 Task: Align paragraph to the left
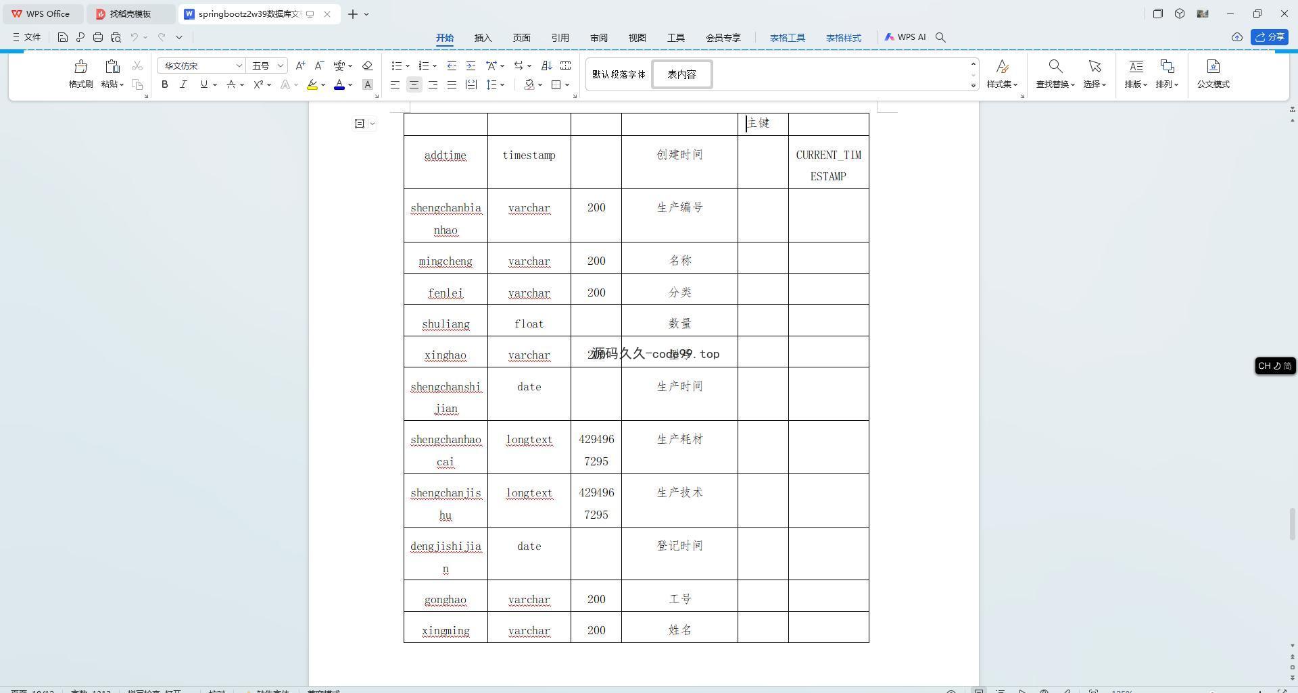click(395, 84)
